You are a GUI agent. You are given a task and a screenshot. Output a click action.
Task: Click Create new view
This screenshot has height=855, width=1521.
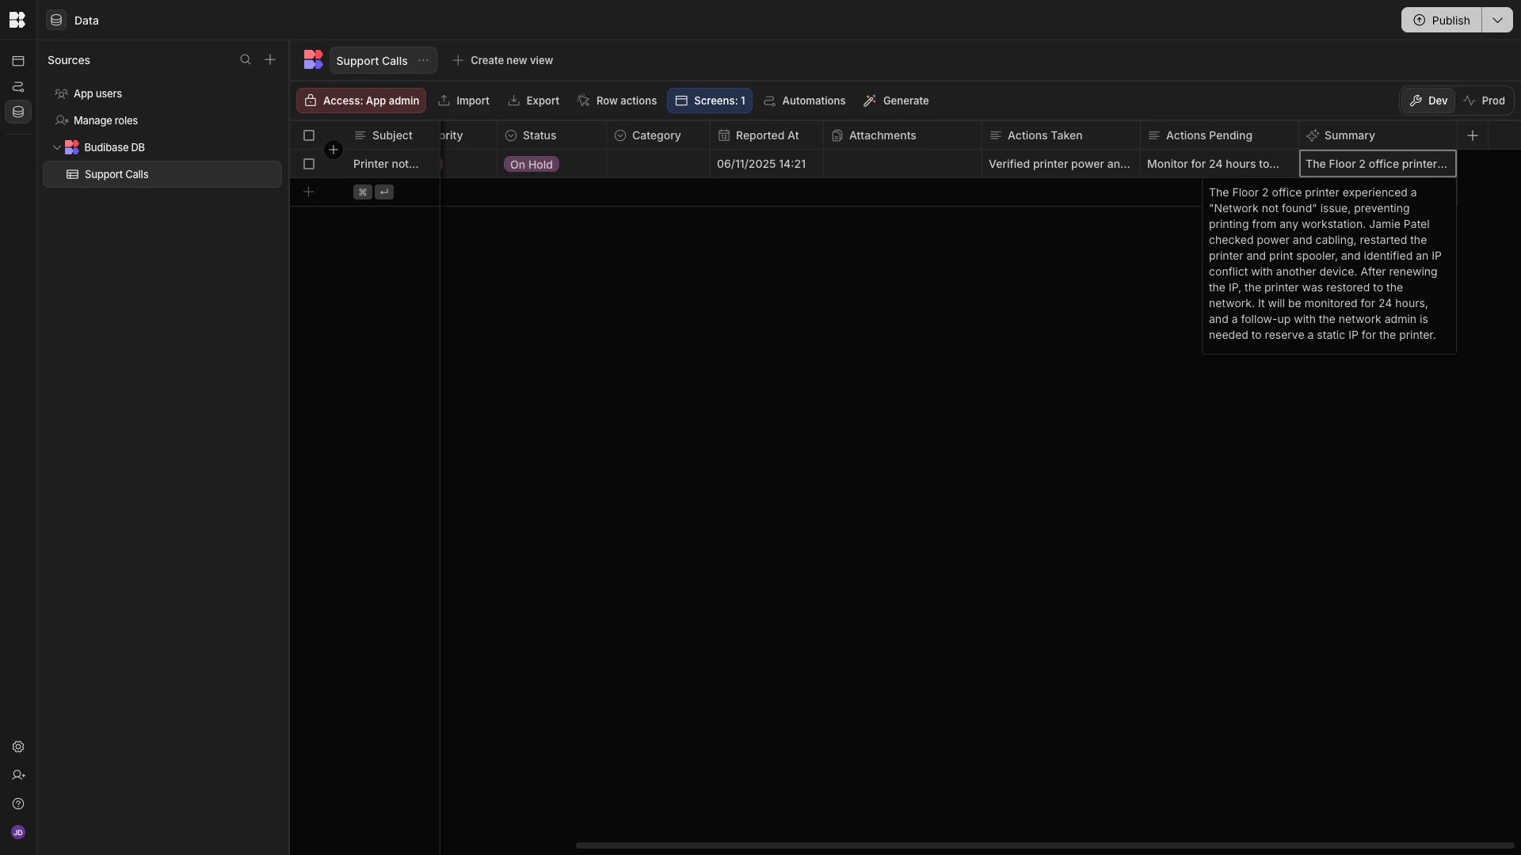pos(503,60)
